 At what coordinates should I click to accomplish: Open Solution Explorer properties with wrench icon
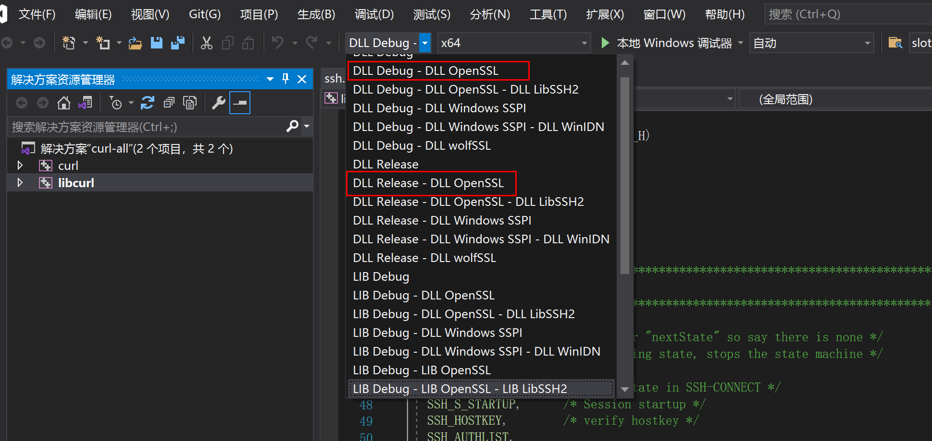219,102
